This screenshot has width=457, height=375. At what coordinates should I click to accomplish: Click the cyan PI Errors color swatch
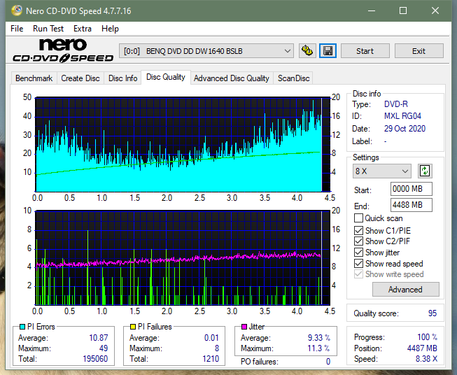(x=22, y=327)
